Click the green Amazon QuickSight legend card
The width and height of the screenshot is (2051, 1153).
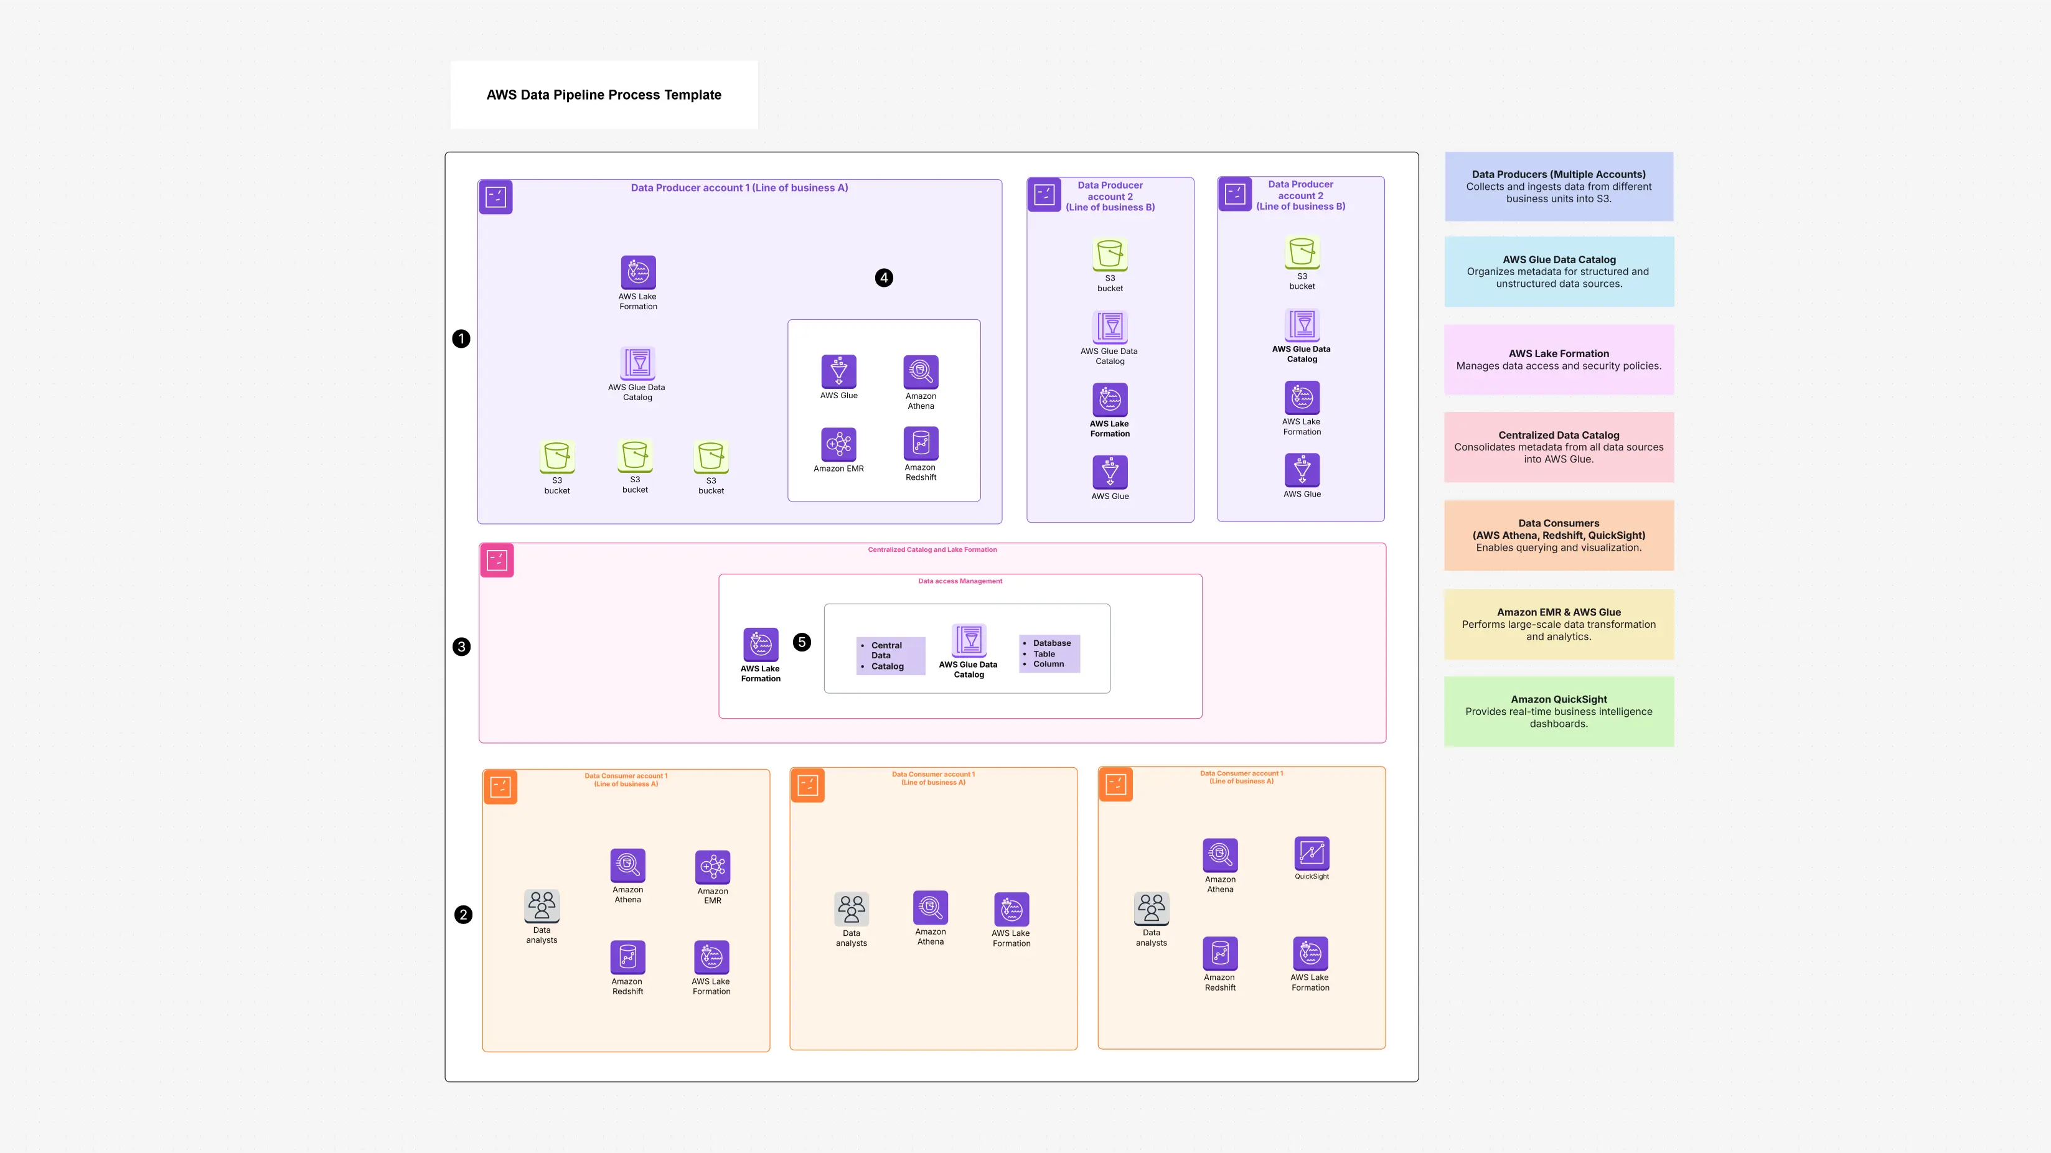pyautogui.click(x=1558, y=711)
